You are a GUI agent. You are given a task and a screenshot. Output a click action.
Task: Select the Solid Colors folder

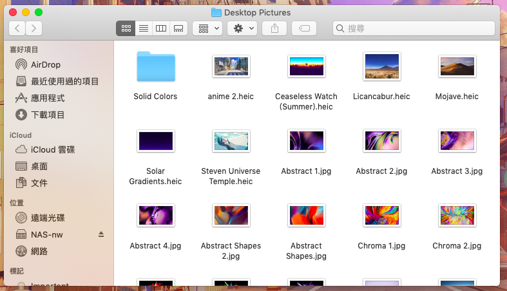[x=155, y=67]
